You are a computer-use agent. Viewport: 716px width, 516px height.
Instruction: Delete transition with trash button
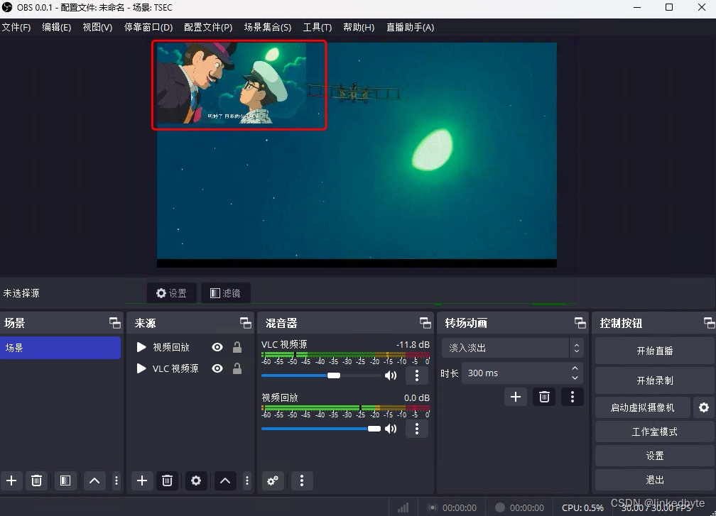(544, 397)
